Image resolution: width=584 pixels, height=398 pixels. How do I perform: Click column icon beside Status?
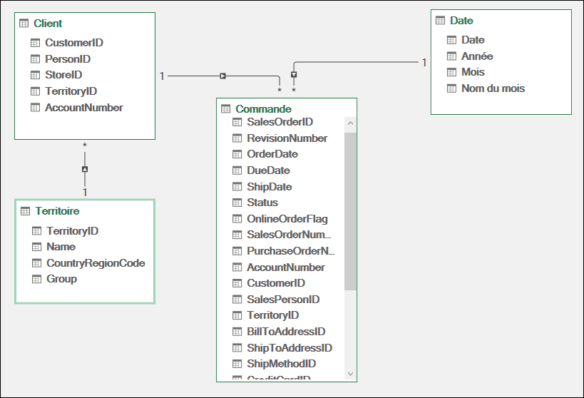237,203
